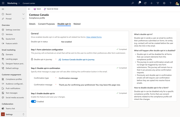Screen dimensions: 180x117
Task: Click the What's double opt-in? heading
Action: pos(143,34)
